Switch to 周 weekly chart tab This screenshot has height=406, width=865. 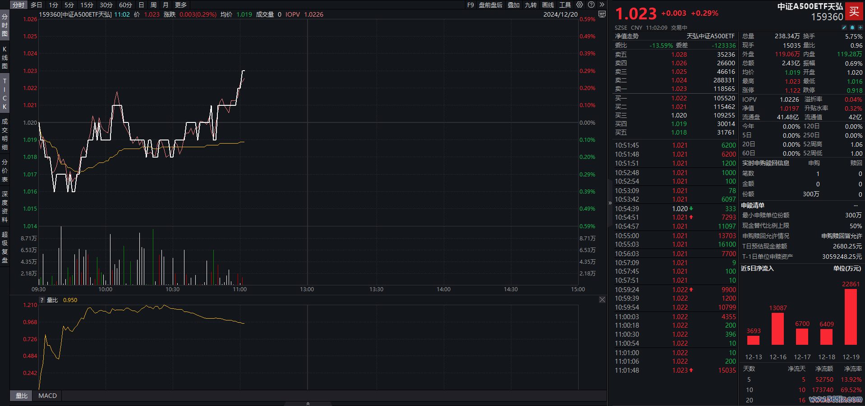153,5
